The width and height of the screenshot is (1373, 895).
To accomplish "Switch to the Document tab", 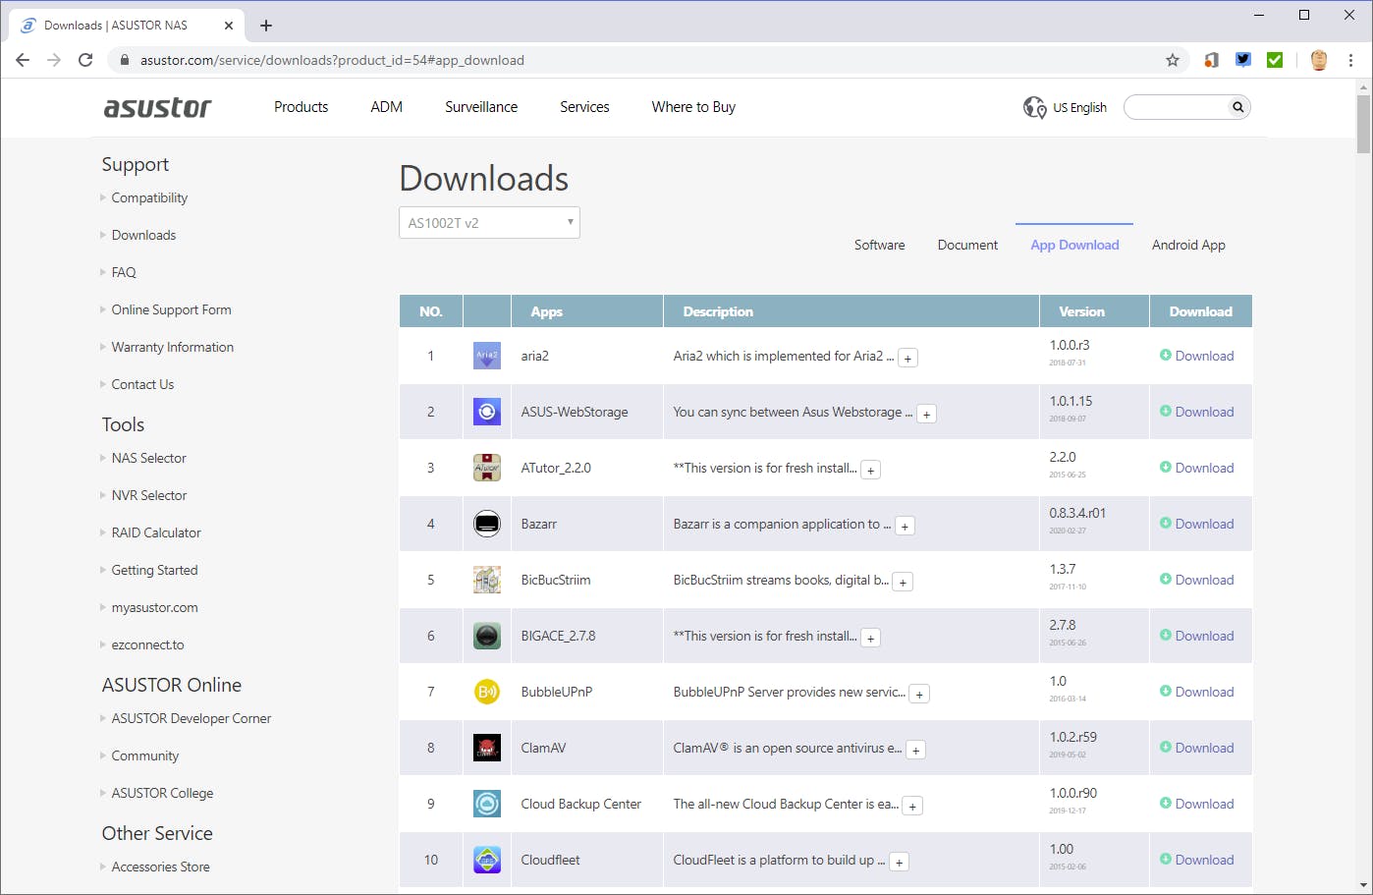I will (x=966, y=246).
